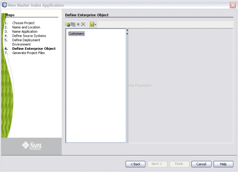
Task: Click the Delete X icon in toolbar
Action: [x=83, y=24]
